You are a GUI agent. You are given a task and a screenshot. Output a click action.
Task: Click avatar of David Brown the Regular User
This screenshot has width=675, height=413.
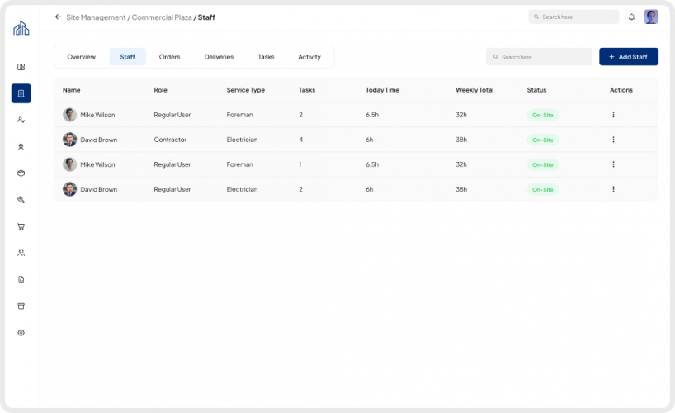point(70,189)
